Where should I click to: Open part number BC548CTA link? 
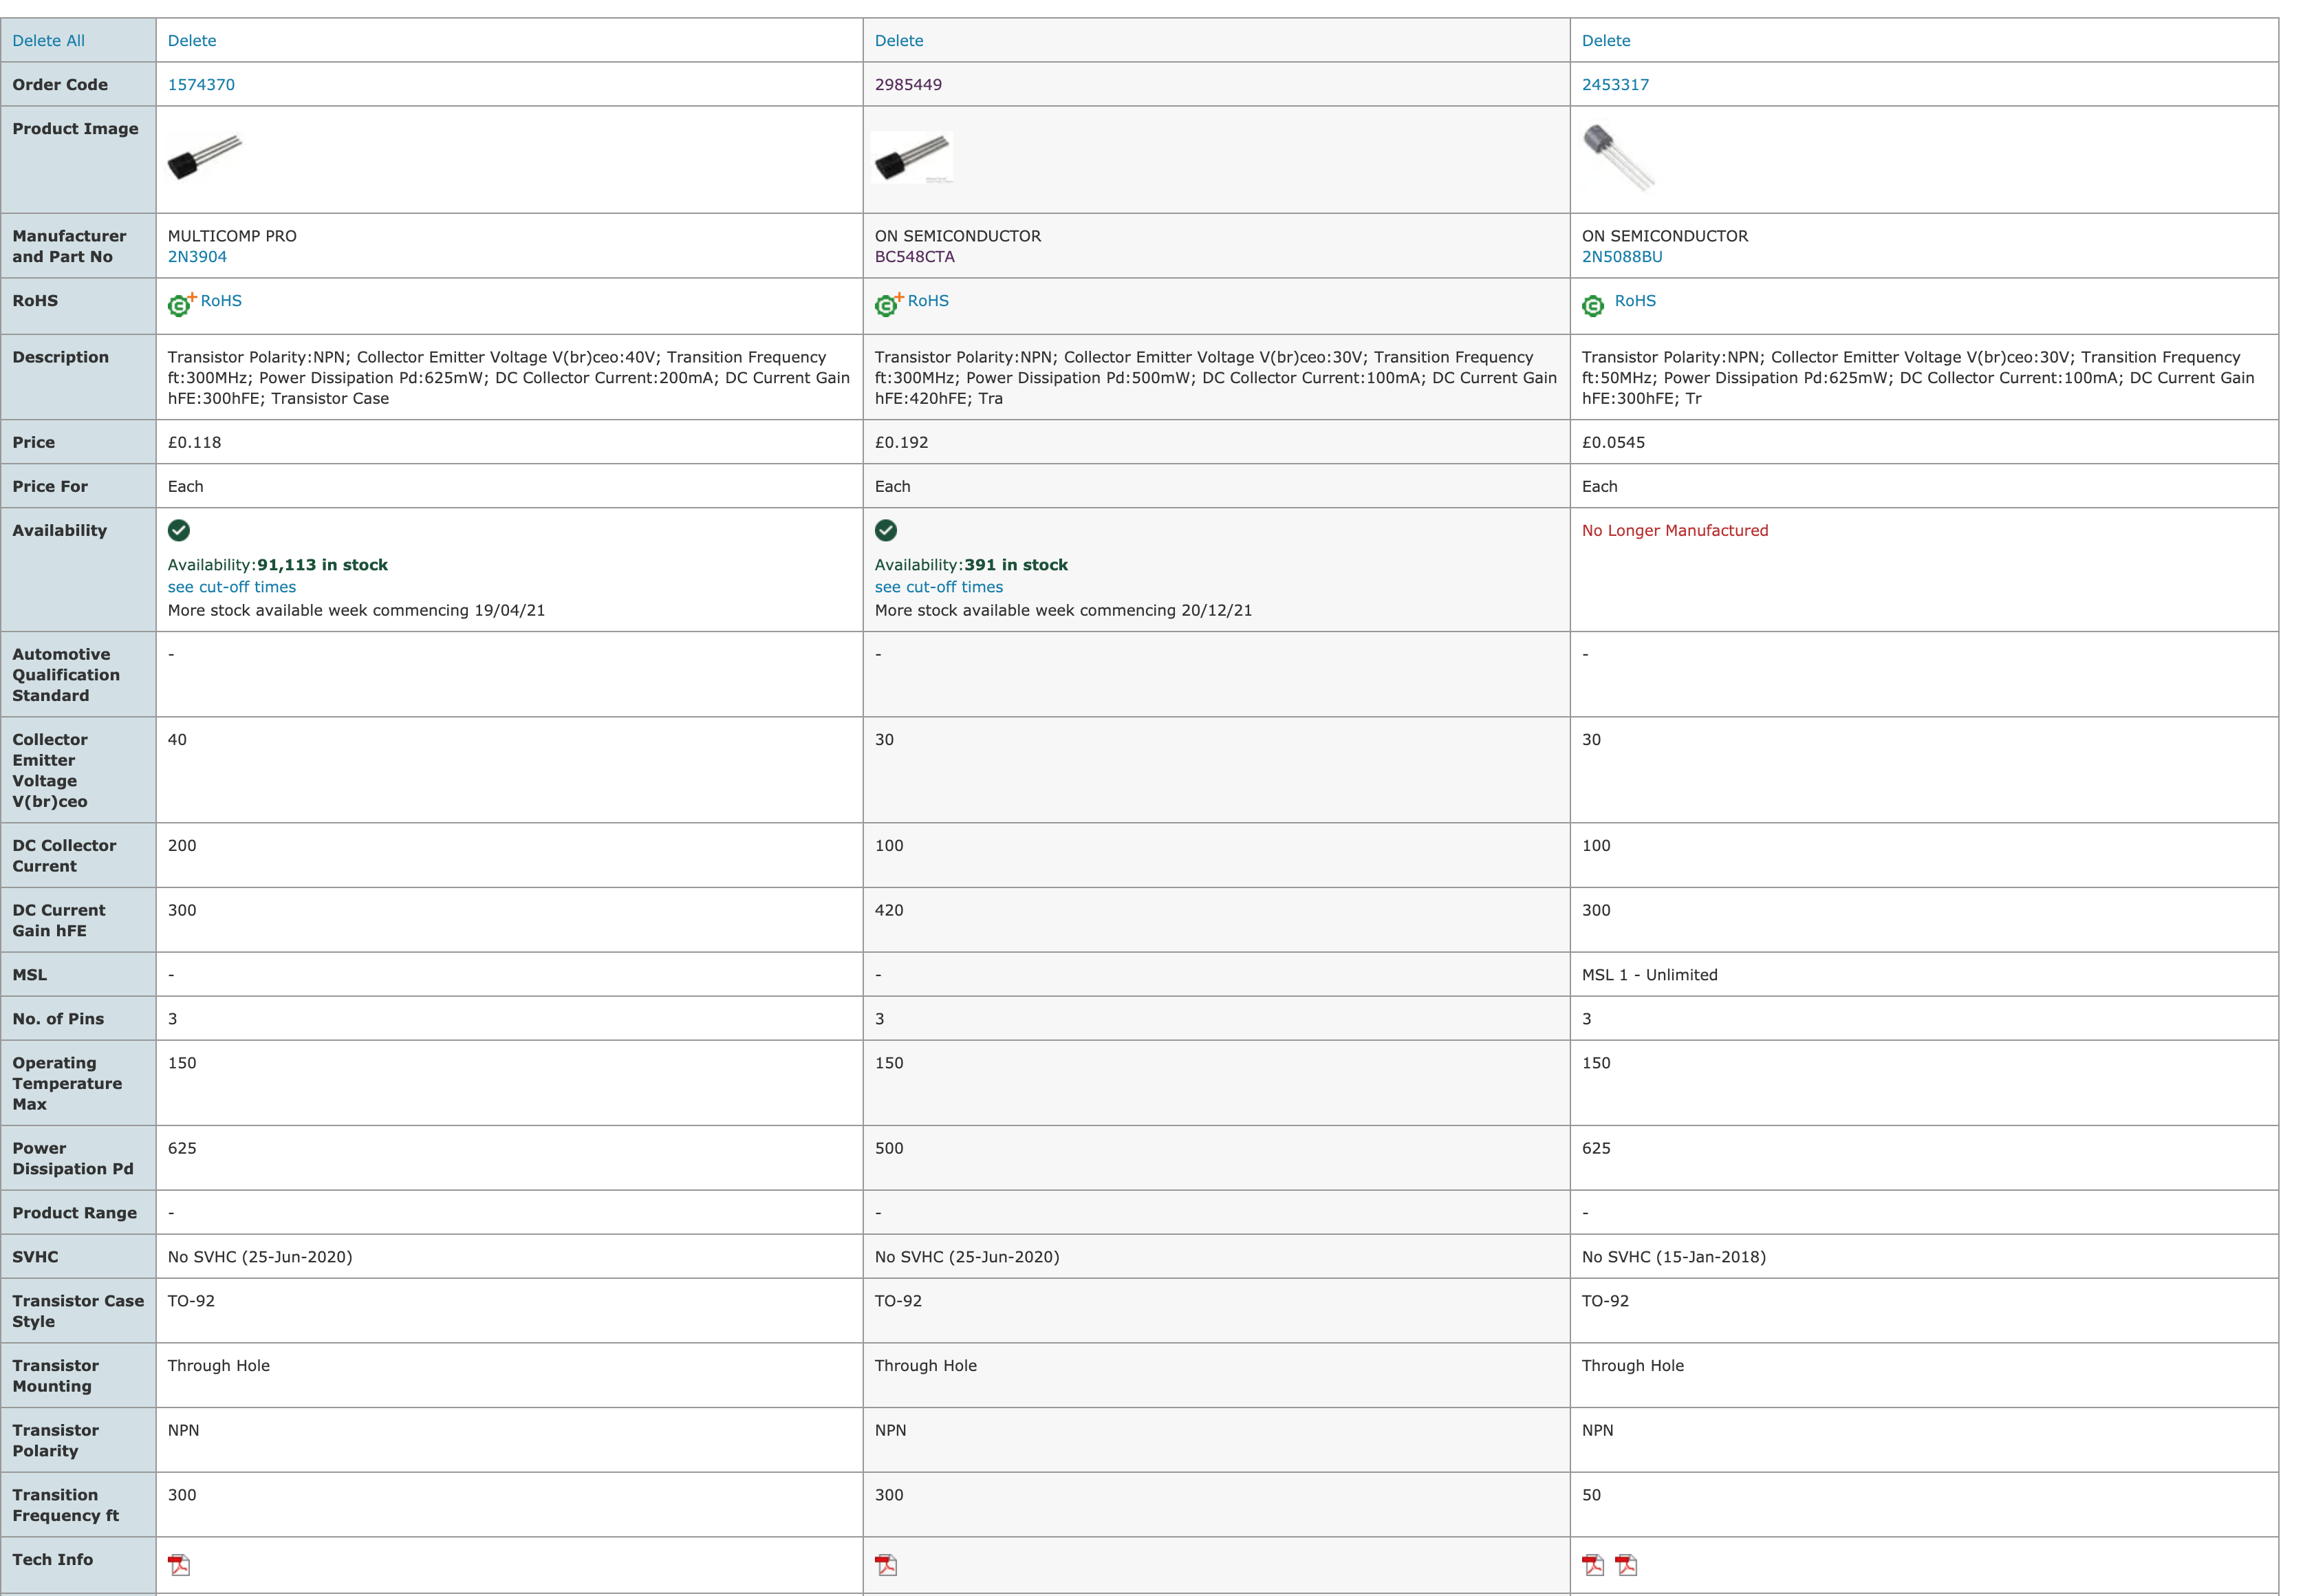click(915, 257)
